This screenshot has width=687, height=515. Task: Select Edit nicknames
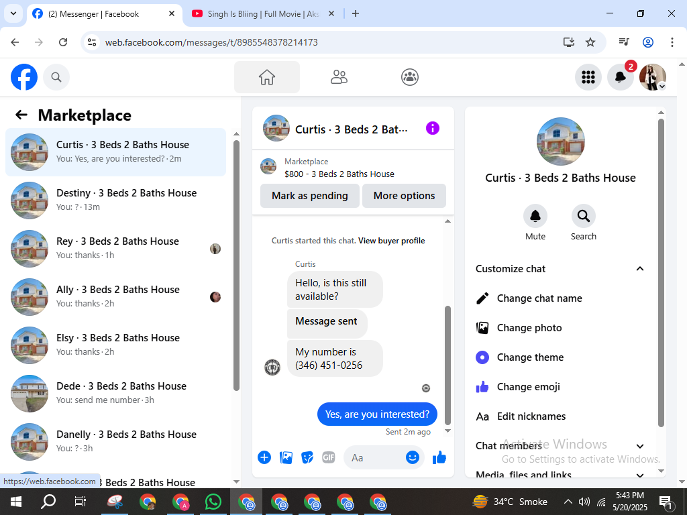click(x=560, y=416)
